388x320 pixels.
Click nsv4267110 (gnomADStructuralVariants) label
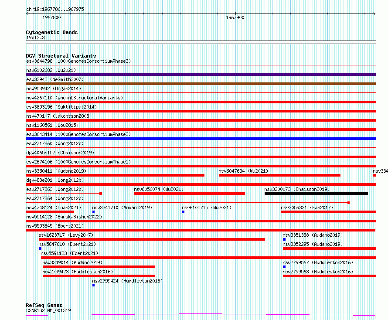click(x=75, y=98)
